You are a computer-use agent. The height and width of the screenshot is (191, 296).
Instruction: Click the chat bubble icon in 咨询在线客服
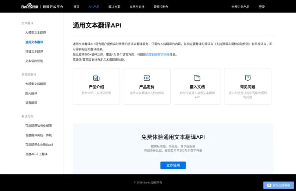click(269, 185)
